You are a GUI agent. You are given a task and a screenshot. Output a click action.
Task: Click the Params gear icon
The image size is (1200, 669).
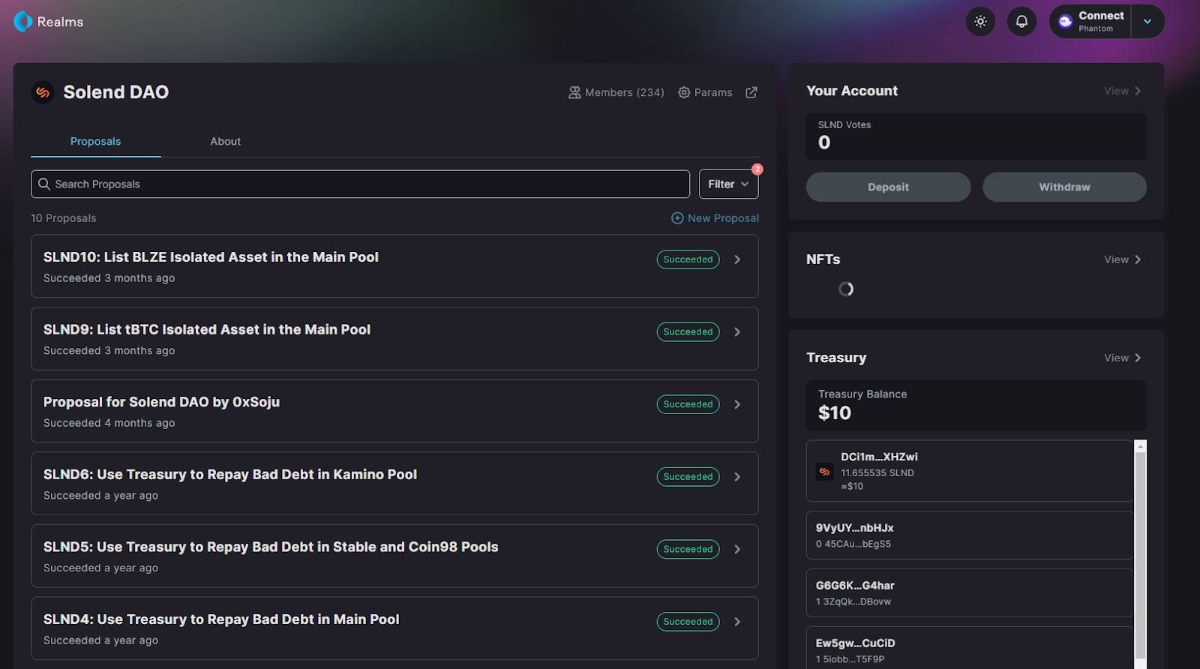pos(684,92)
